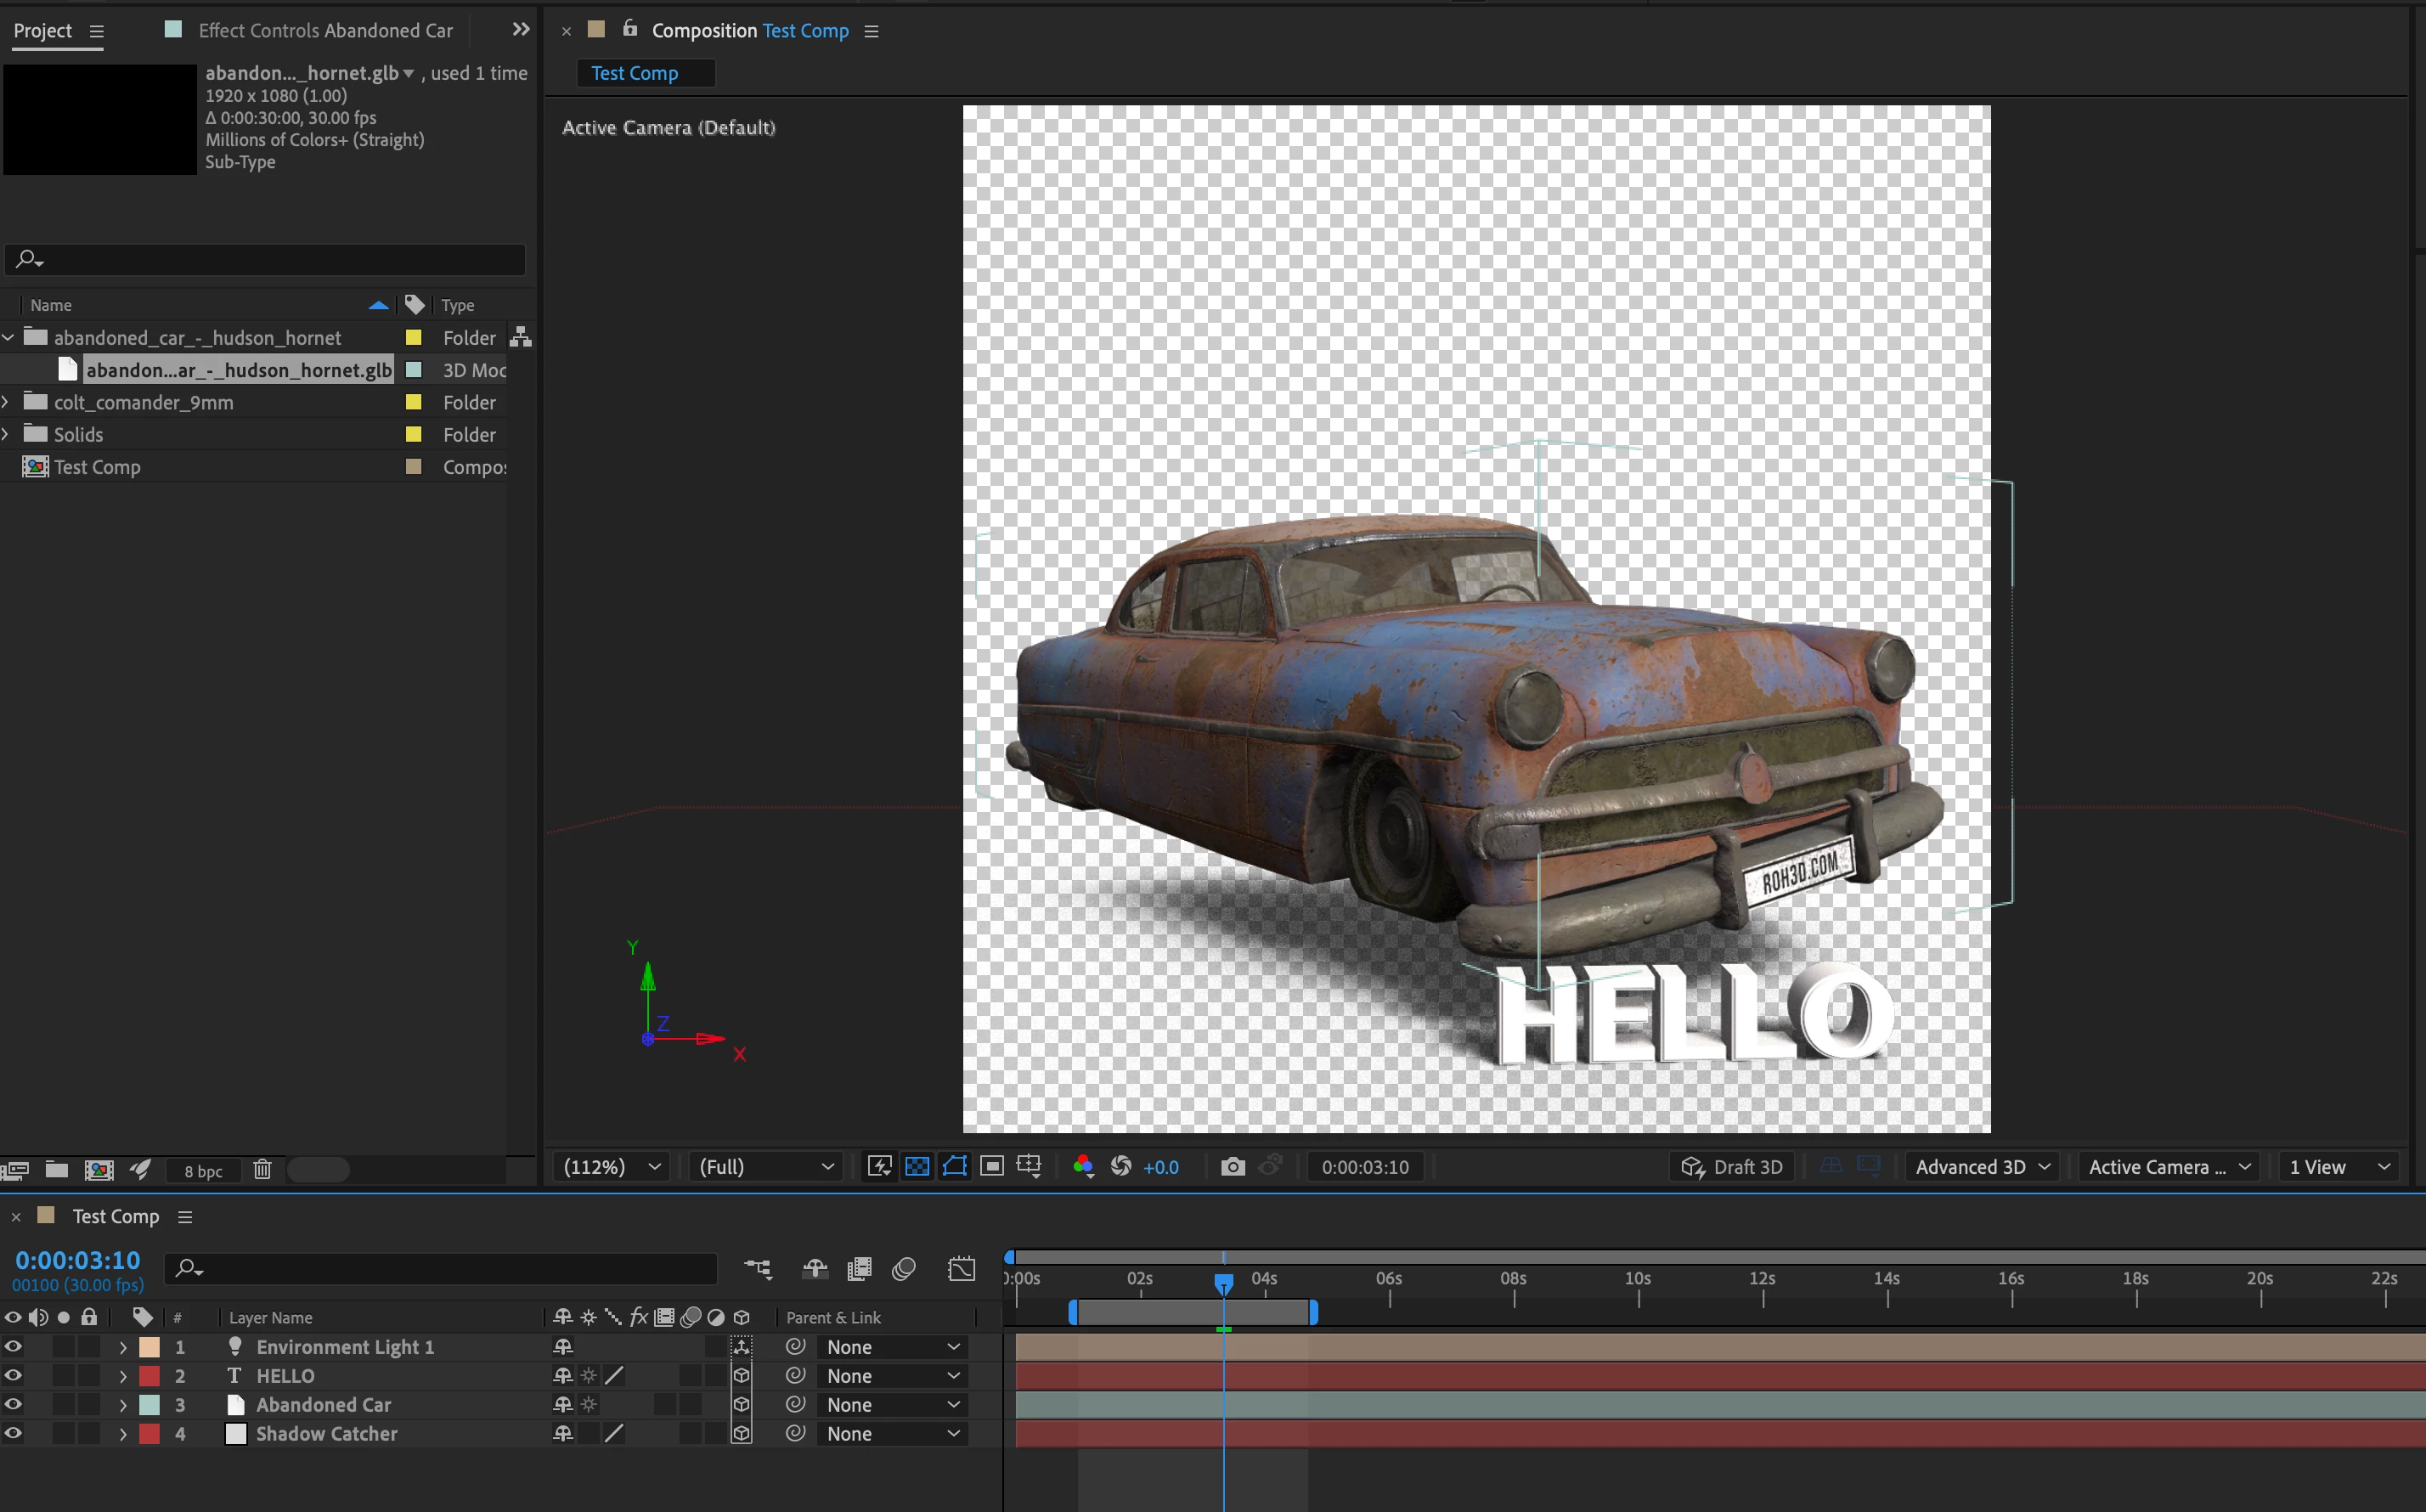Screen dimensions: 2426x1512
Task: Open the Graph Editor icon in timeline
Action: pyautogui.click(x=961, y=1268)
